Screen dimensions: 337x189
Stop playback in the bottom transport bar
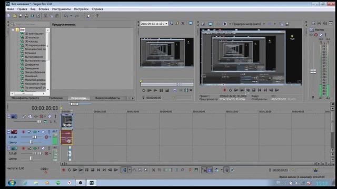(x=93, y=170)
